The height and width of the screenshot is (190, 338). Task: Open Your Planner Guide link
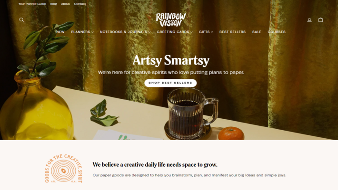pyautogui.click(x=32, y=4)
